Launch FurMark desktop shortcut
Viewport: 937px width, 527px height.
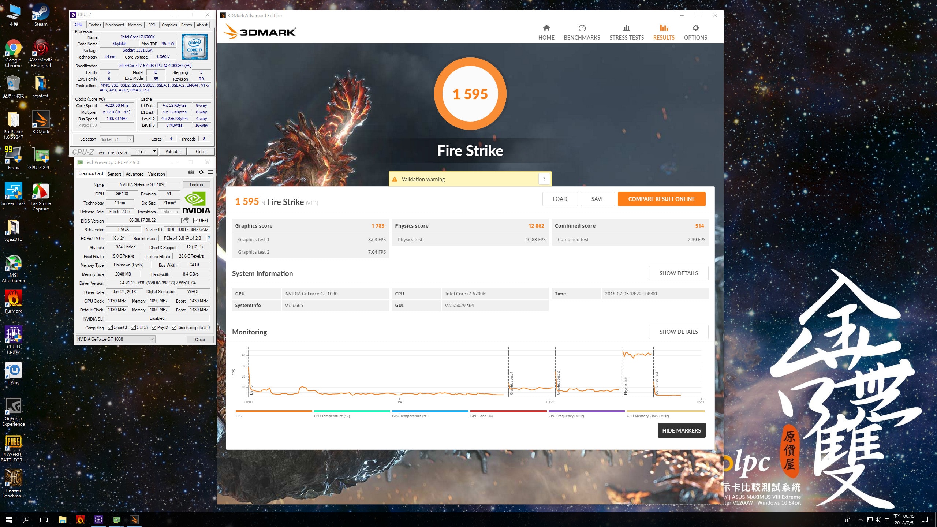pyautogui.click(x=13, y=301)
